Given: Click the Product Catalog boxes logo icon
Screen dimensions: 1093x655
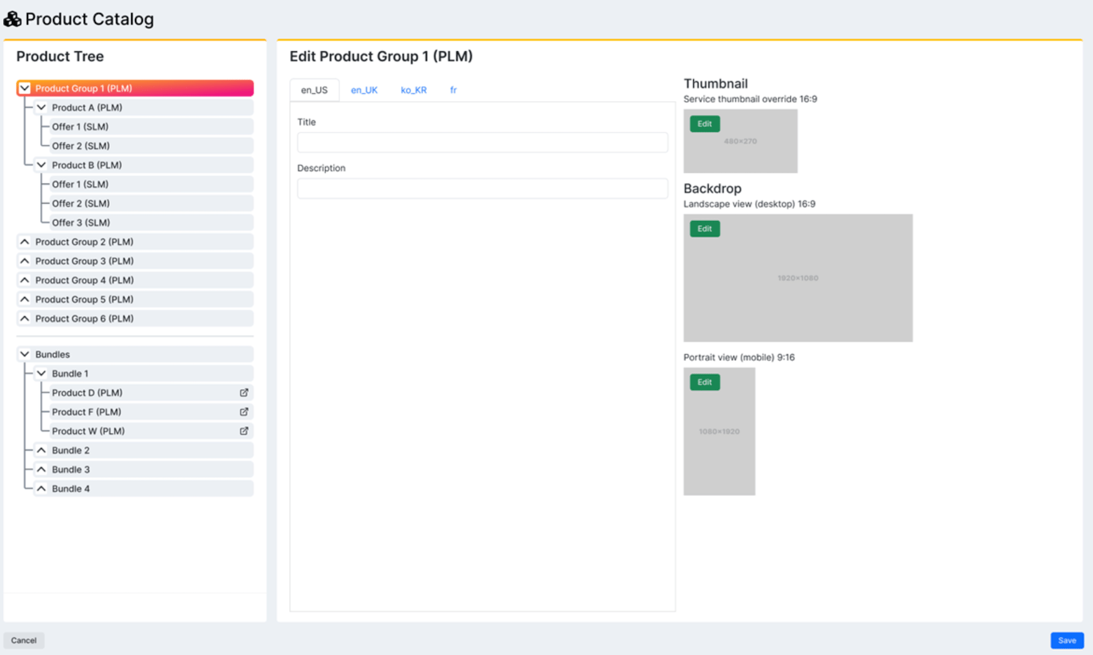Looking at the screenshot, I should point(12,19).
